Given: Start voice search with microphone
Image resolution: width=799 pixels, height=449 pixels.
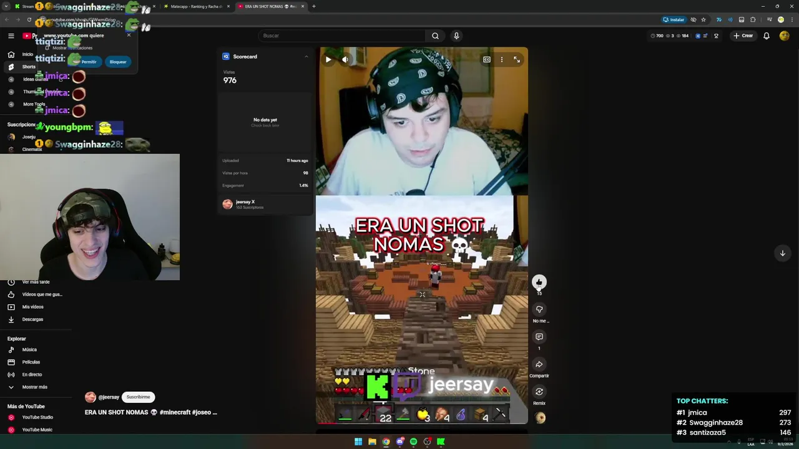Looking at the screenshot, I should tap(456, 36).
